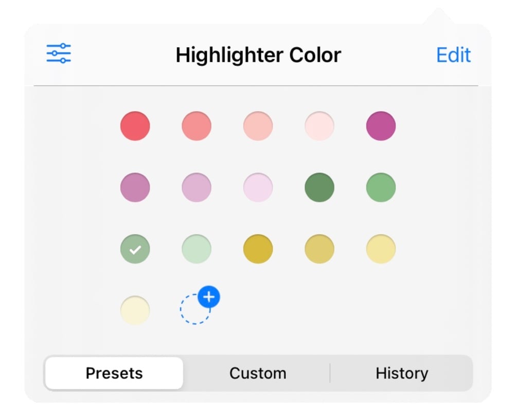Choose the pale cream swatch
Viewport: 517px width, 420px height.
pyautogui.click(x=135, y=310)
